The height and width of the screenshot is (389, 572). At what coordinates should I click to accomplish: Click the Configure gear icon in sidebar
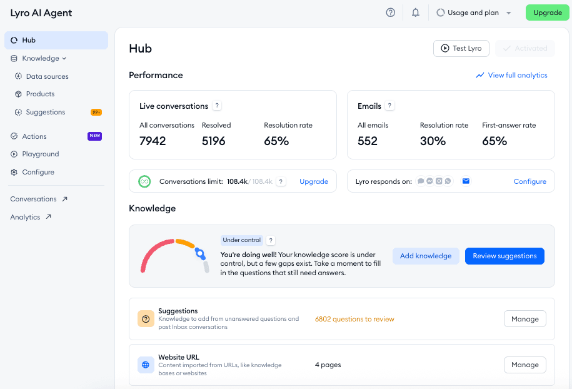[x=14, y=172]
